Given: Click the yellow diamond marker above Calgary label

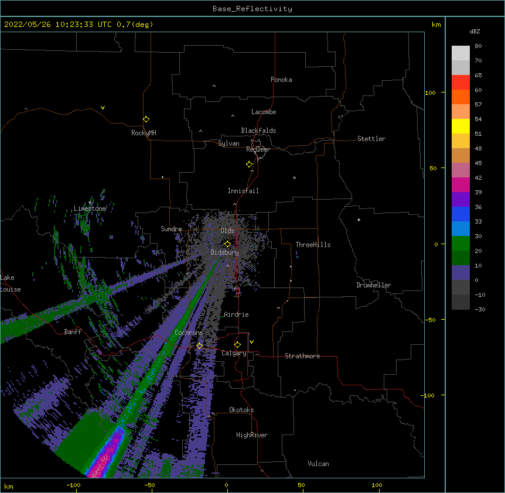Looking at the screenshot, I should (237, 344).
